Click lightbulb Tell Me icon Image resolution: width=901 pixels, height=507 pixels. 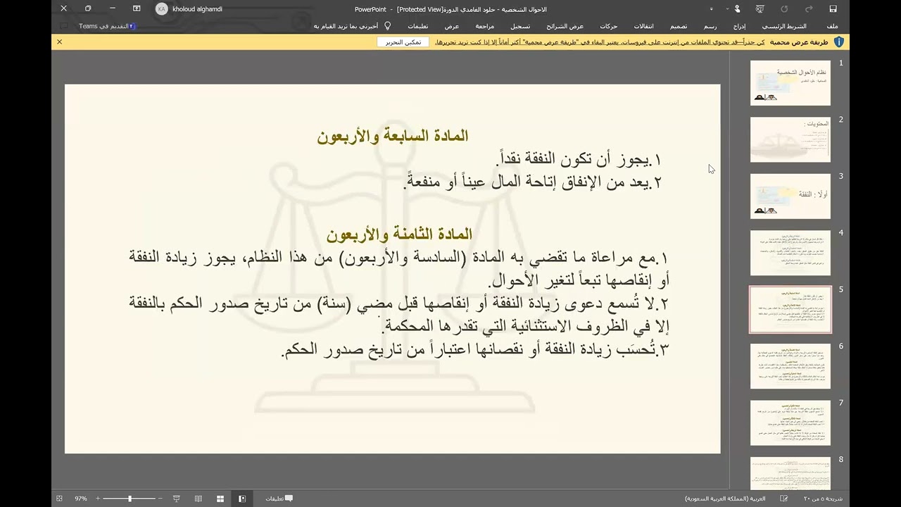(387, 26)
